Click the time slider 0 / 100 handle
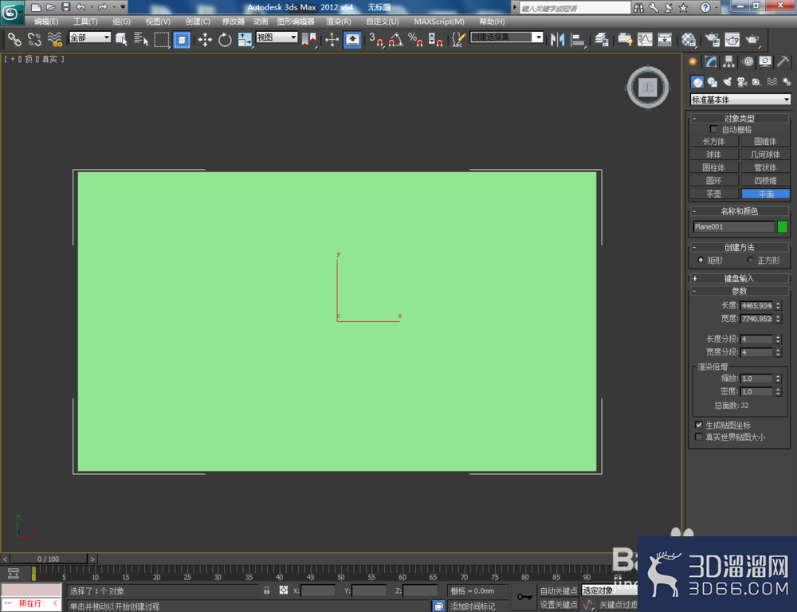 [49, 559]
